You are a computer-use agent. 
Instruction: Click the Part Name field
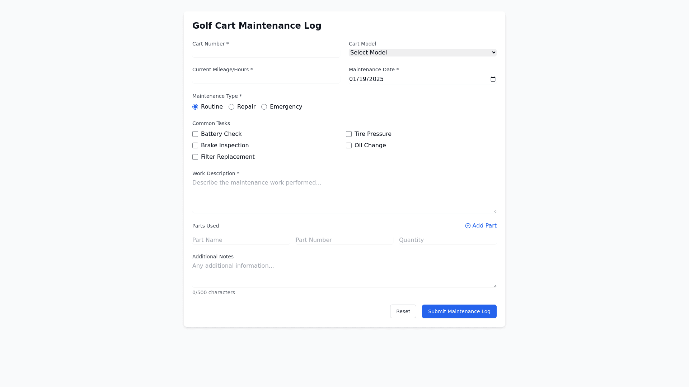[x=241, y=240]
